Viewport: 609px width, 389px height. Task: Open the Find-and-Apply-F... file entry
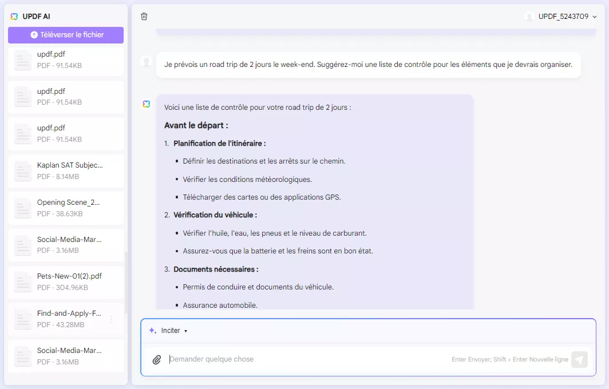(x=66, y=319)
